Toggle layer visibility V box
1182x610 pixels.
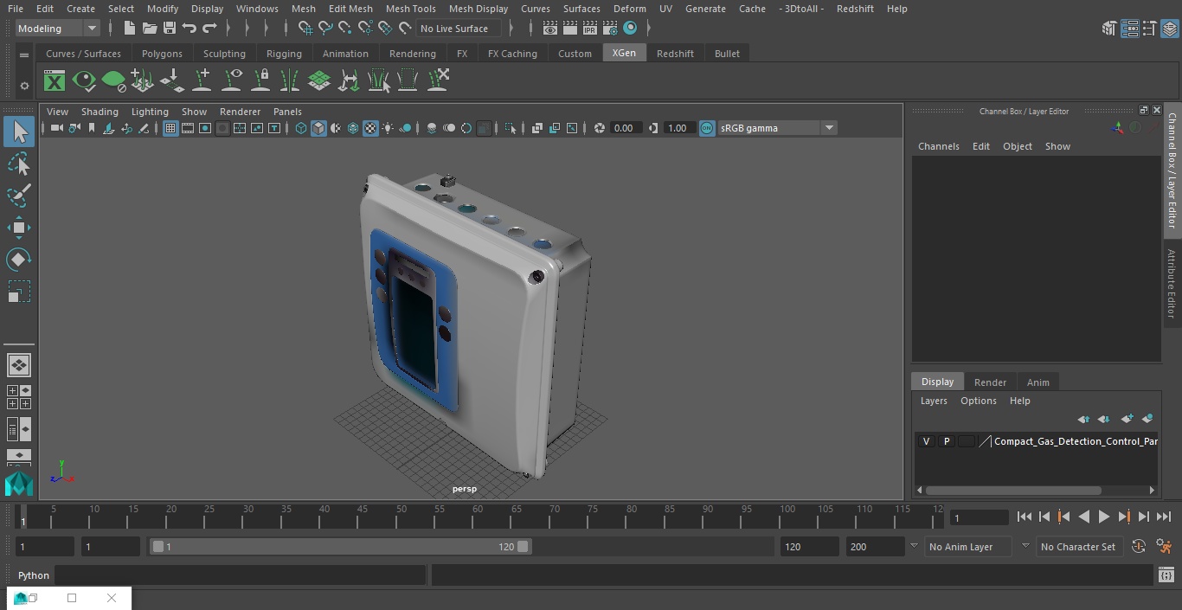926,441
